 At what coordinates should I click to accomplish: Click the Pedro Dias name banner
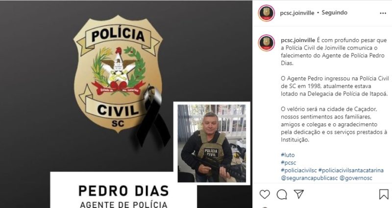pos(123,190)
